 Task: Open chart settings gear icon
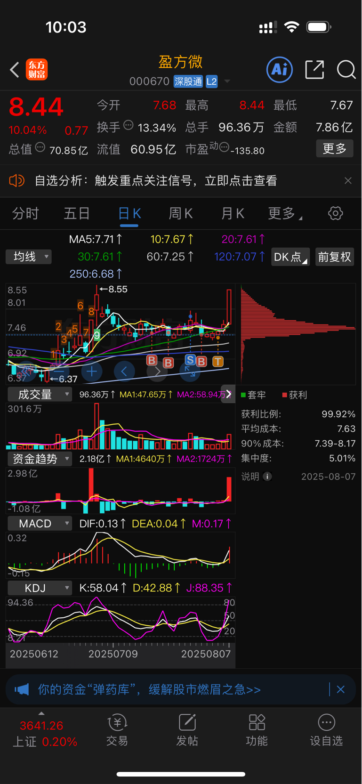click(x=335, y=213)
